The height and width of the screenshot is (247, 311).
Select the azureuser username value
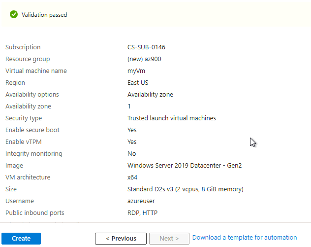tap(142, 201)
